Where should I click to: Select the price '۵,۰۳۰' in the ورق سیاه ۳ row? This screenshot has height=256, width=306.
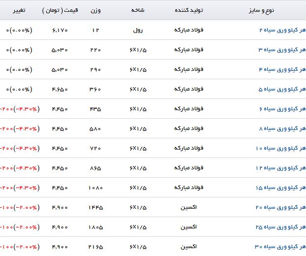(x=60, y=50)
